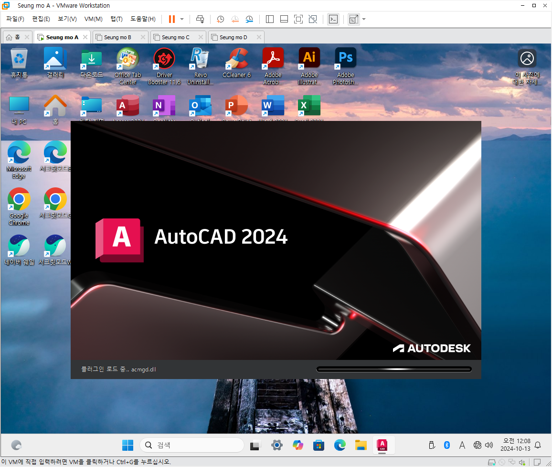The height and width of the screenshot is (467, 552).
Task: Select the 홈 house desktop shortcut
Action: [55, 110]
